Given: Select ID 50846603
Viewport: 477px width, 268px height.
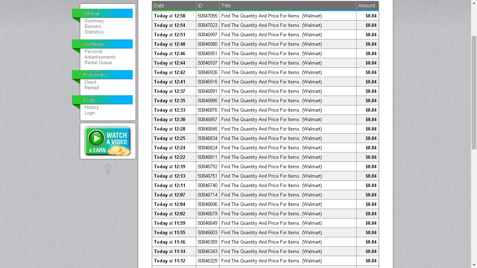Looking at the screenshot, I should (207, 232).
